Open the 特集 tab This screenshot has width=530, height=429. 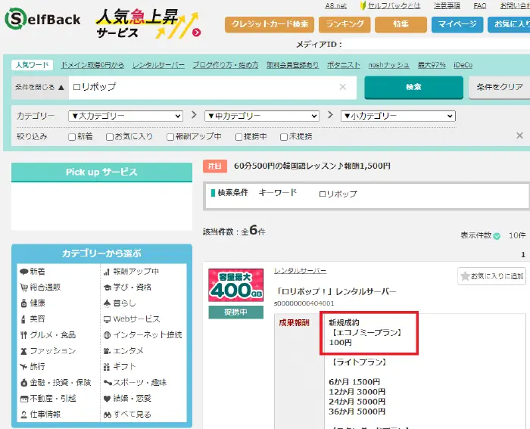click(401, 24)
